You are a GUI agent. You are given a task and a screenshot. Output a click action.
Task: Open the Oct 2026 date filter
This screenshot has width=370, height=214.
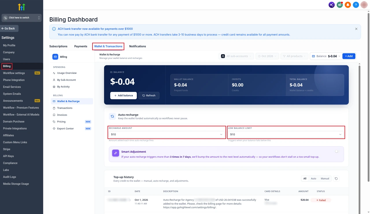267,56
